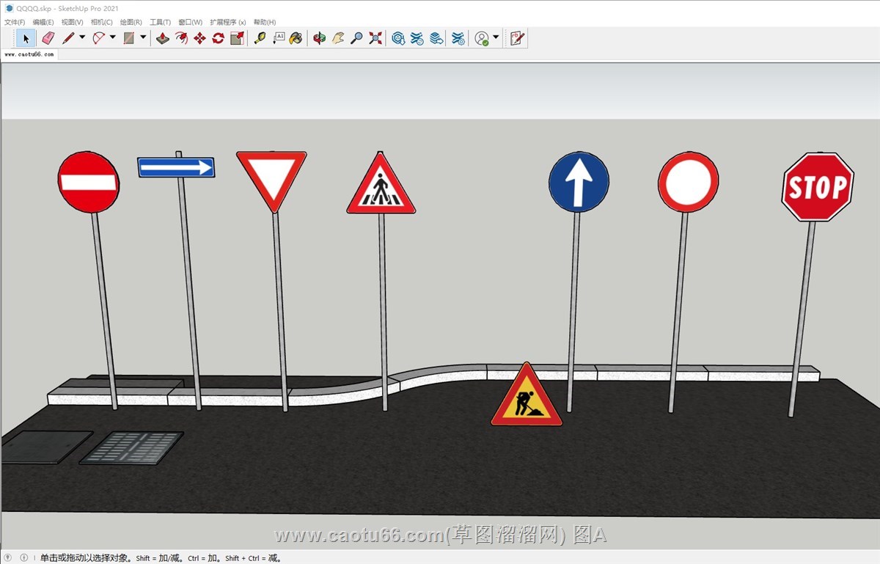Select the Pan hand tool
The width and height of the screenshot is (880, 564).
[x=337, y=38]
